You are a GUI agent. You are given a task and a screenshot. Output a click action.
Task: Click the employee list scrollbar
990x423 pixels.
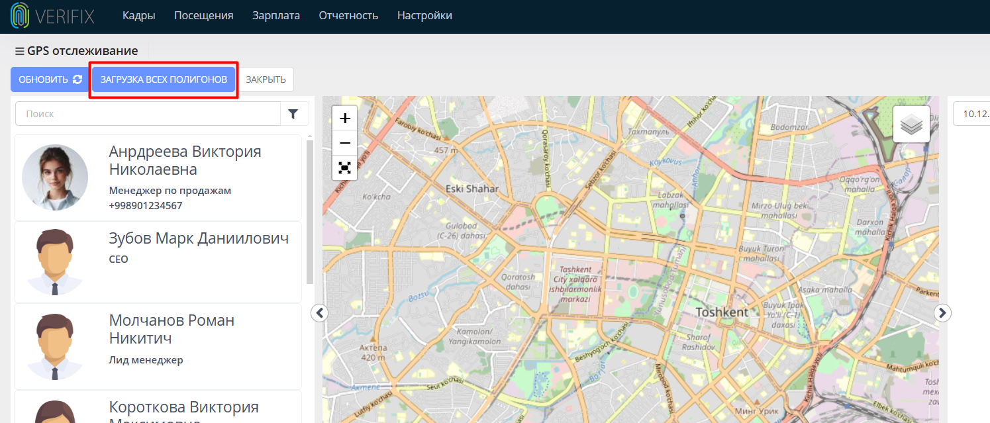309,212
